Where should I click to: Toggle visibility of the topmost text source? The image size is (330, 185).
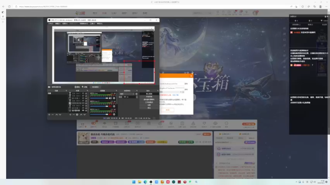(83, 93)
